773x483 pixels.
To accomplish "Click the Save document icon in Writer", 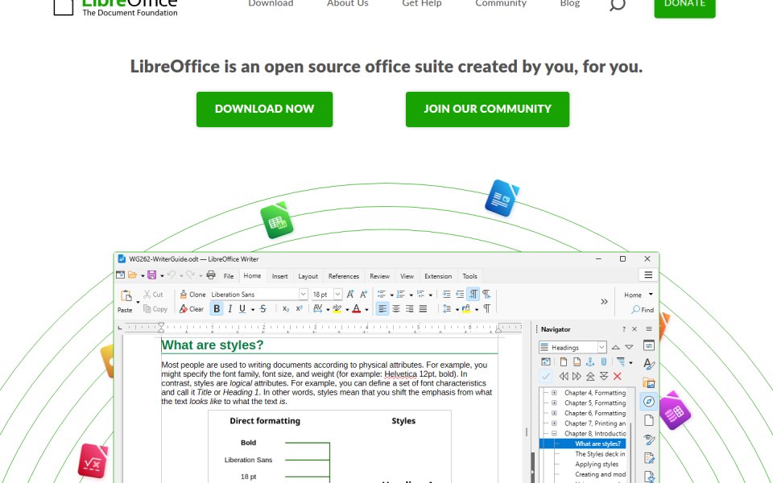I will point(152,275).
